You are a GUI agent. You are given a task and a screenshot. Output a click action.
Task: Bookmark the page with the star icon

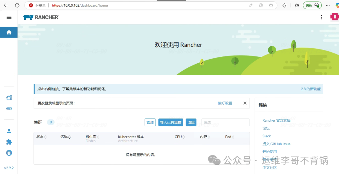(x=271, y=5)
